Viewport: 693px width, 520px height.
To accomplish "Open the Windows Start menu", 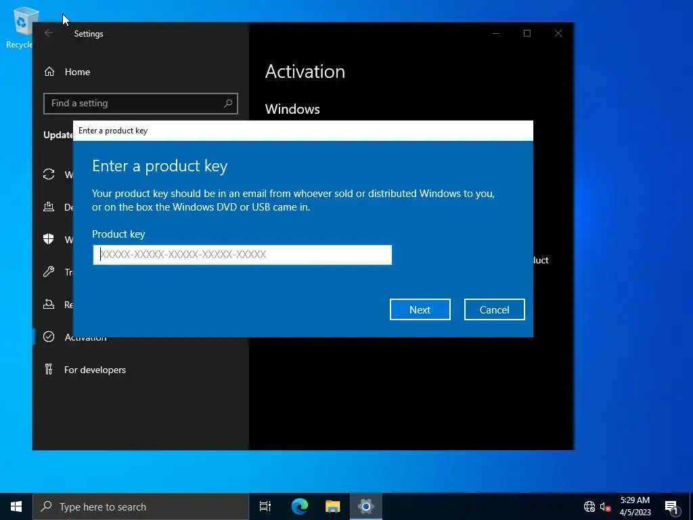I will tap(16, 506).
